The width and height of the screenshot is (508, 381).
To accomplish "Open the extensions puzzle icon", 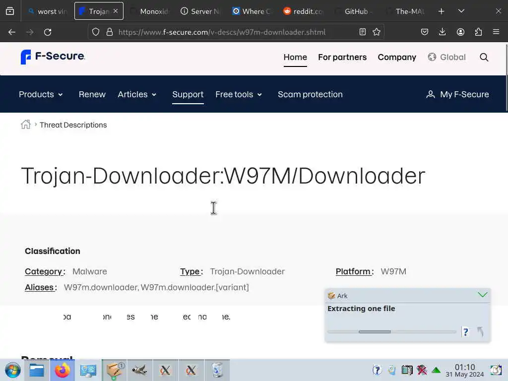I will pos(478,32).
